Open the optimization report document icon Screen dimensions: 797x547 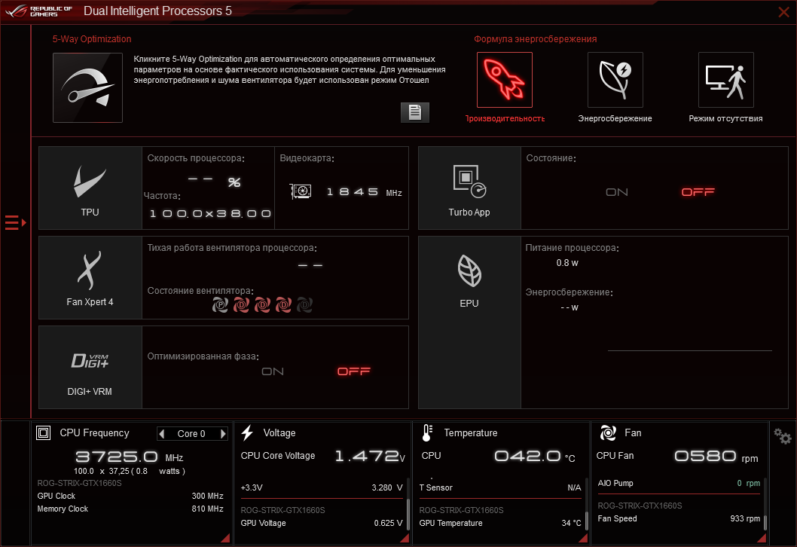coord(415,112)
